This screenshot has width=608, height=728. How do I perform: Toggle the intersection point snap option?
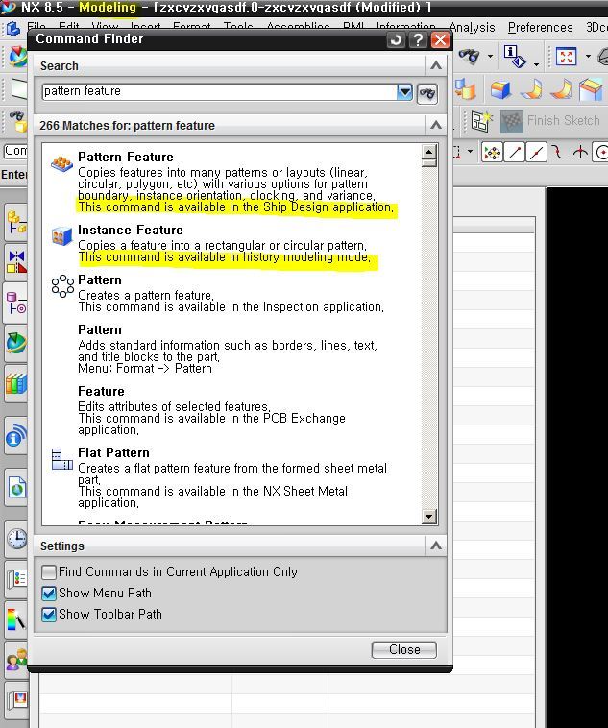pos(580,153)
